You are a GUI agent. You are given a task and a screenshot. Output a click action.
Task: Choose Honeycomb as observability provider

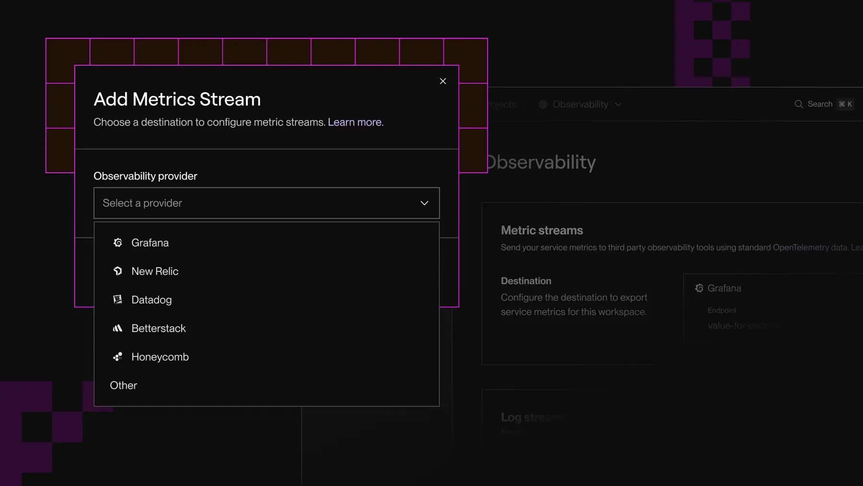point(160,356)
